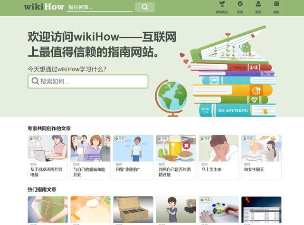Image resolution: width=304 pixels, height=225 pixels.
Task: Open the tied rope waist popular article
Action: (48, 209)
